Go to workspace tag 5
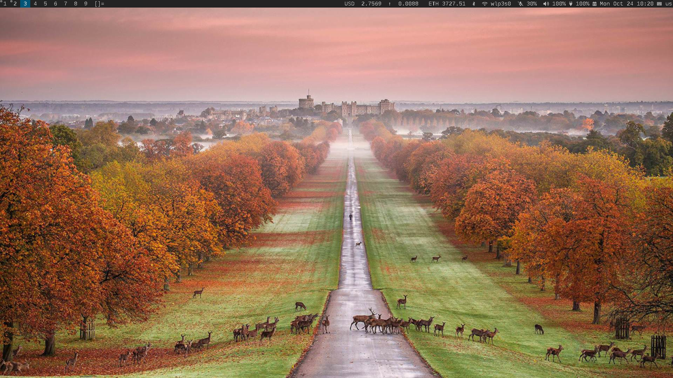The image size is (673, 378). [45, 4]
